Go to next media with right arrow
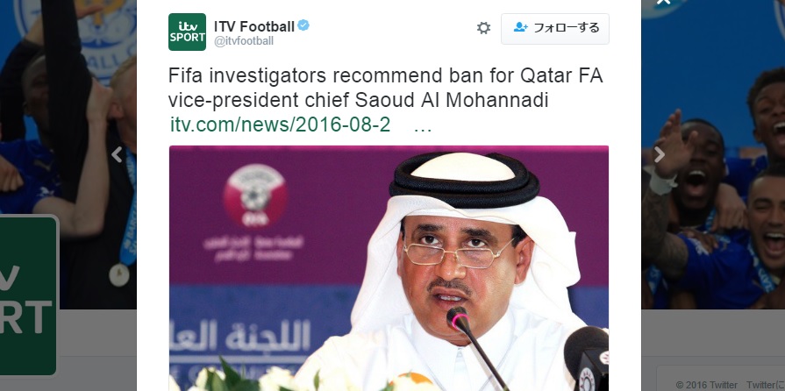The width and height of the screenshot is (785, 391). coord(660,154)
